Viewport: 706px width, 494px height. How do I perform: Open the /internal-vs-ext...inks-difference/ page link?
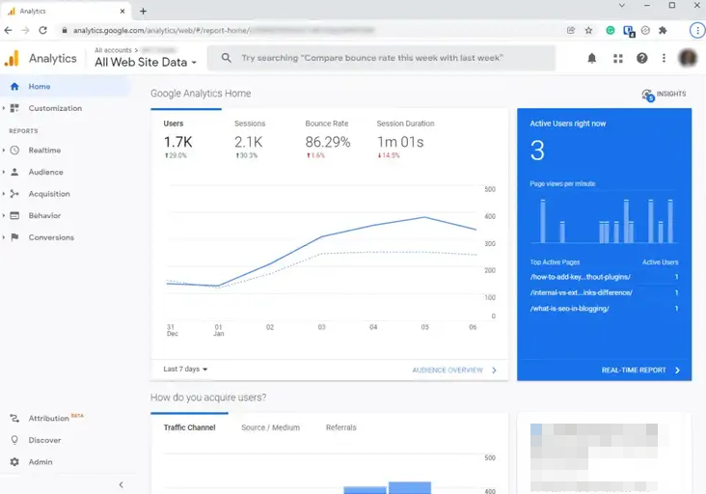click(x=582, y=292)
